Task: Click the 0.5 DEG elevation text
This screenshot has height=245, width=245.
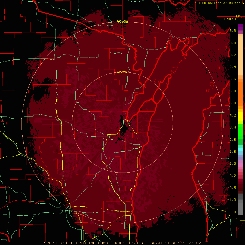Action: click(137, 243)
